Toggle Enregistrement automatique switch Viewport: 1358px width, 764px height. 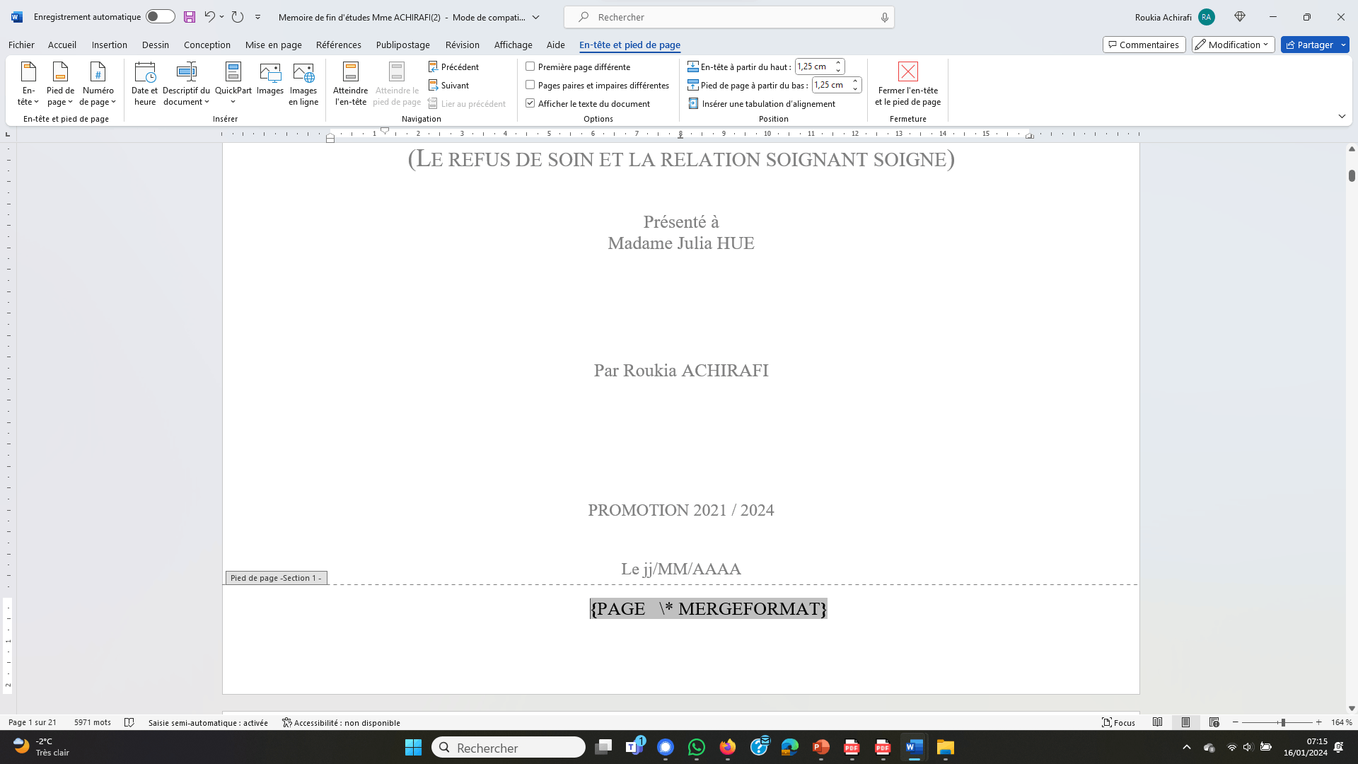(x=160, y=17)
